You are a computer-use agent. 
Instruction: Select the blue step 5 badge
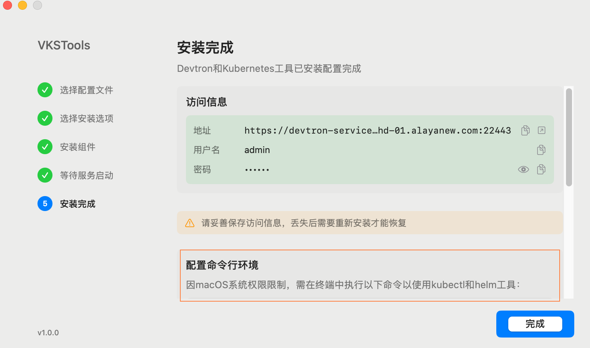(45, 204)
